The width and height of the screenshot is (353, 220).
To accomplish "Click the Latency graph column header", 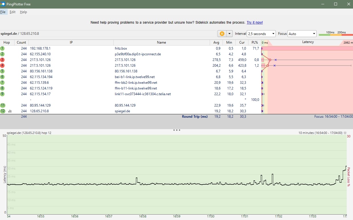I will 308,42.
